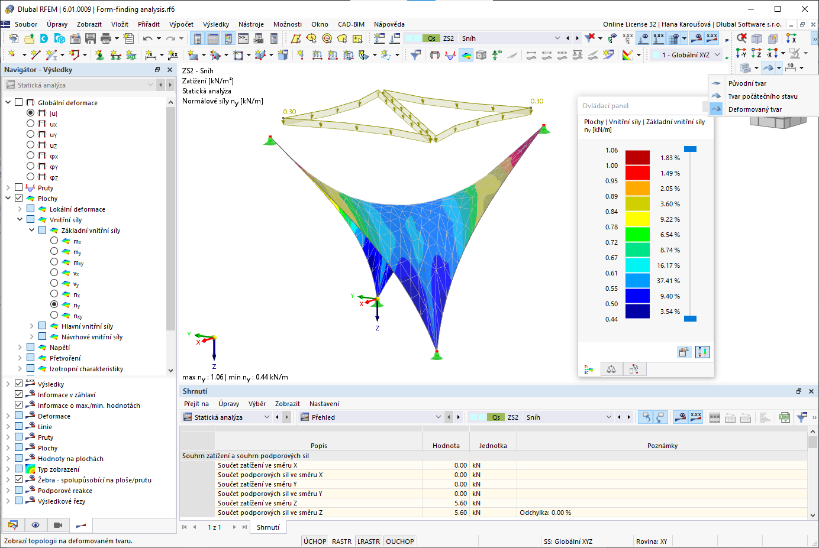Click the new dimension tool icon
Screen dimensions: 819x548
151,55
